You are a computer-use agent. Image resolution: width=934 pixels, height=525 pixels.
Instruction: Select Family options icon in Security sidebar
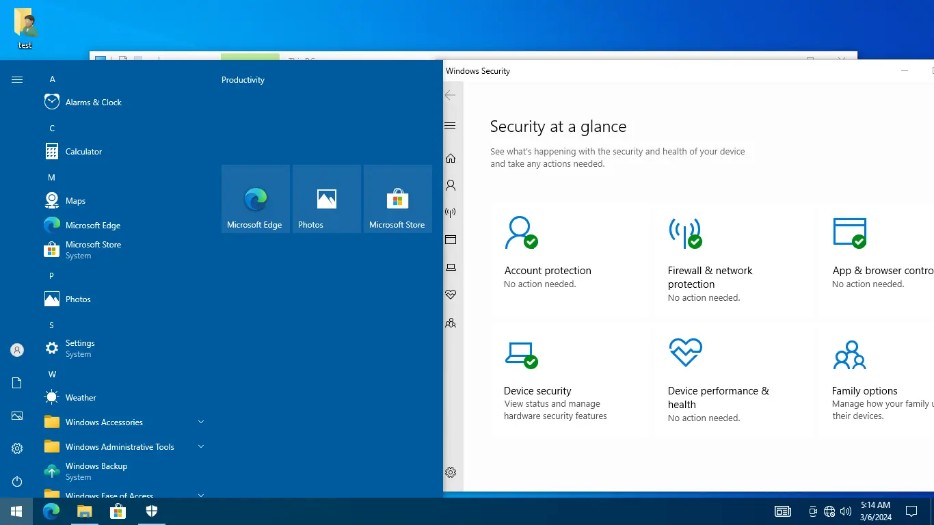451,323
